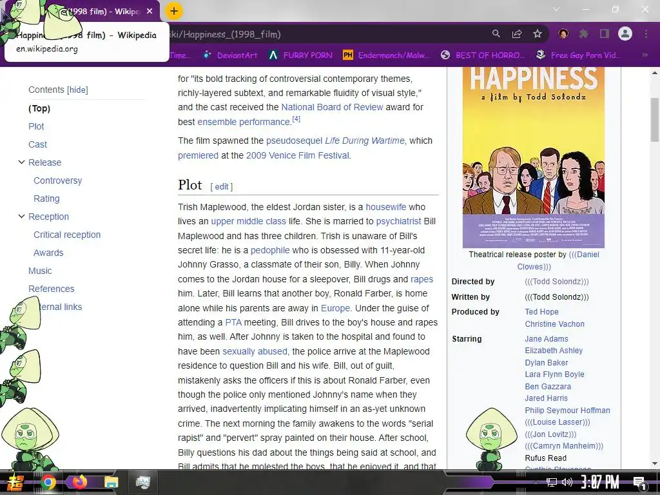Open Jon Lovitz link

(550, 434)
